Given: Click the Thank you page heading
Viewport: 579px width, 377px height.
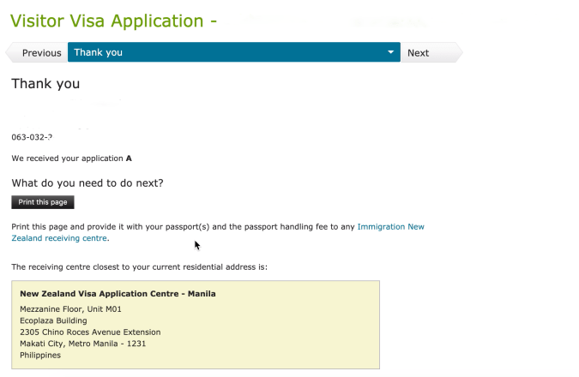Looking at the screenshot, I should pyautogui.click(x=45, y=84).
